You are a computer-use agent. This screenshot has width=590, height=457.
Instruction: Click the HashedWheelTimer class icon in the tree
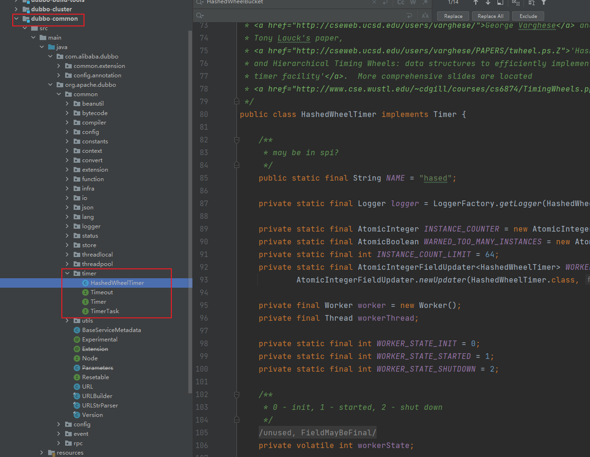[85, 283]
